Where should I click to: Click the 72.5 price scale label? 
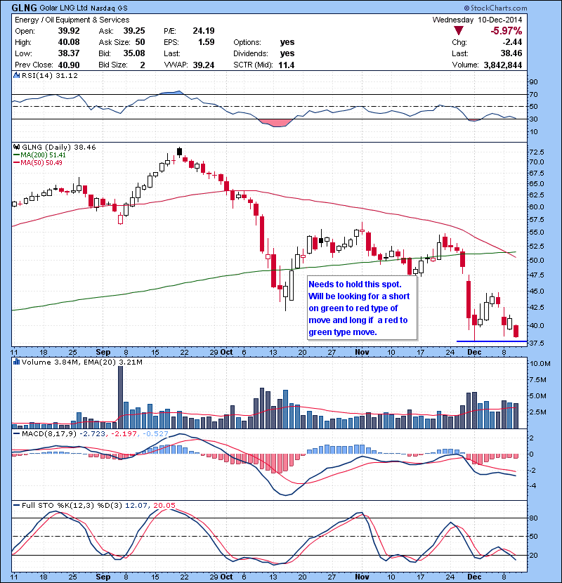(x=536, y=152)
